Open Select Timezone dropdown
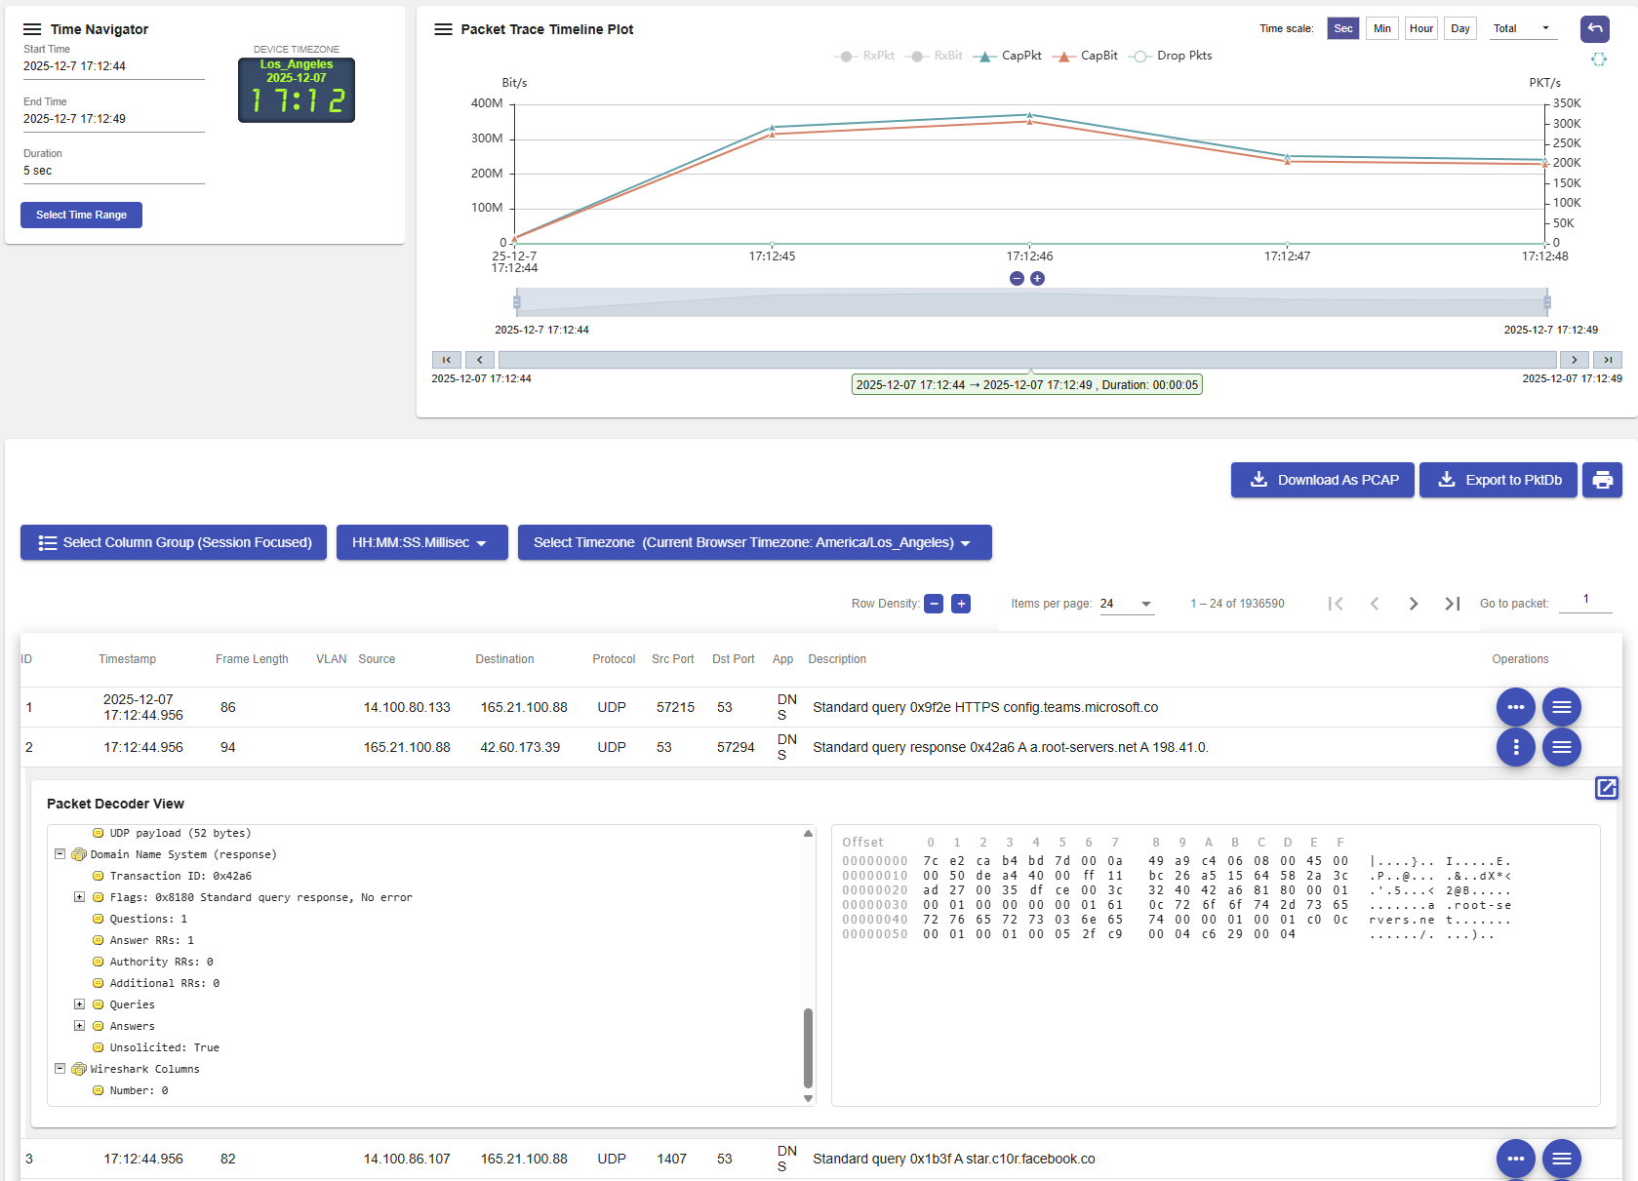Image resolution: width=1638 pixels, height=1181 pixels. [755, 542]
